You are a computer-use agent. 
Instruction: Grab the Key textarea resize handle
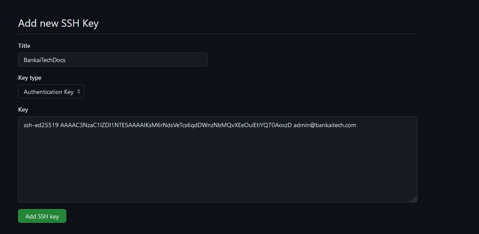pyautogui.click(x=414, y=199)
